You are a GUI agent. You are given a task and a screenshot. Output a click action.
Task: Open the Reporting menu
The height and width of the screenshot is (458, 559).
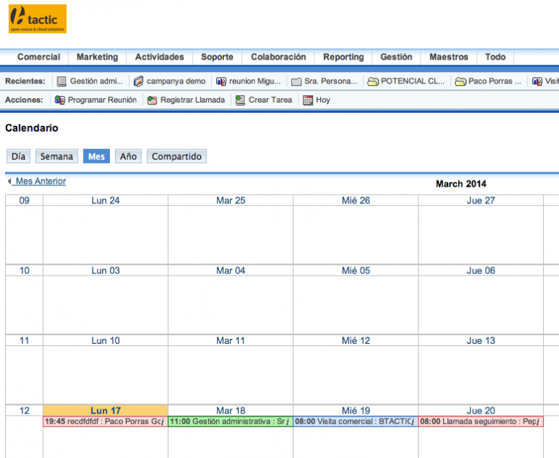point(344,57)
